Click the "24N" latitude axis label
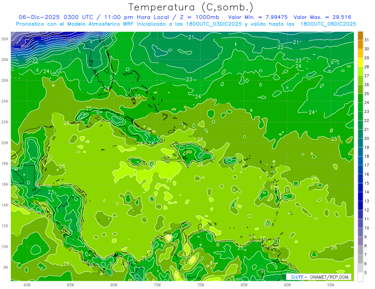This screenshot has height=289, width=375. pos(5,101)
